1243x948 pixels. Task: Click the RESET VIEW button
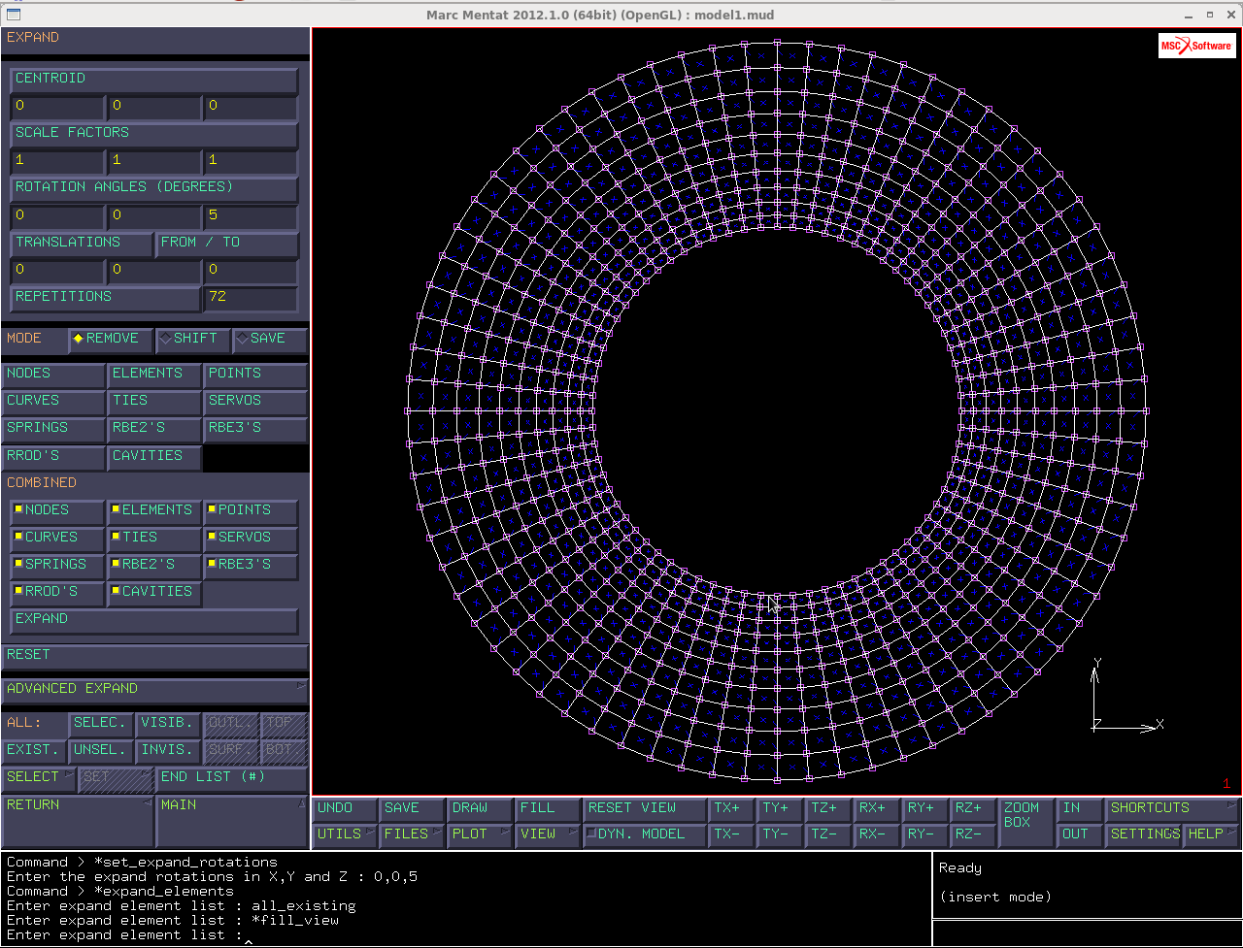pyautogui.click(x=645, y=808)
